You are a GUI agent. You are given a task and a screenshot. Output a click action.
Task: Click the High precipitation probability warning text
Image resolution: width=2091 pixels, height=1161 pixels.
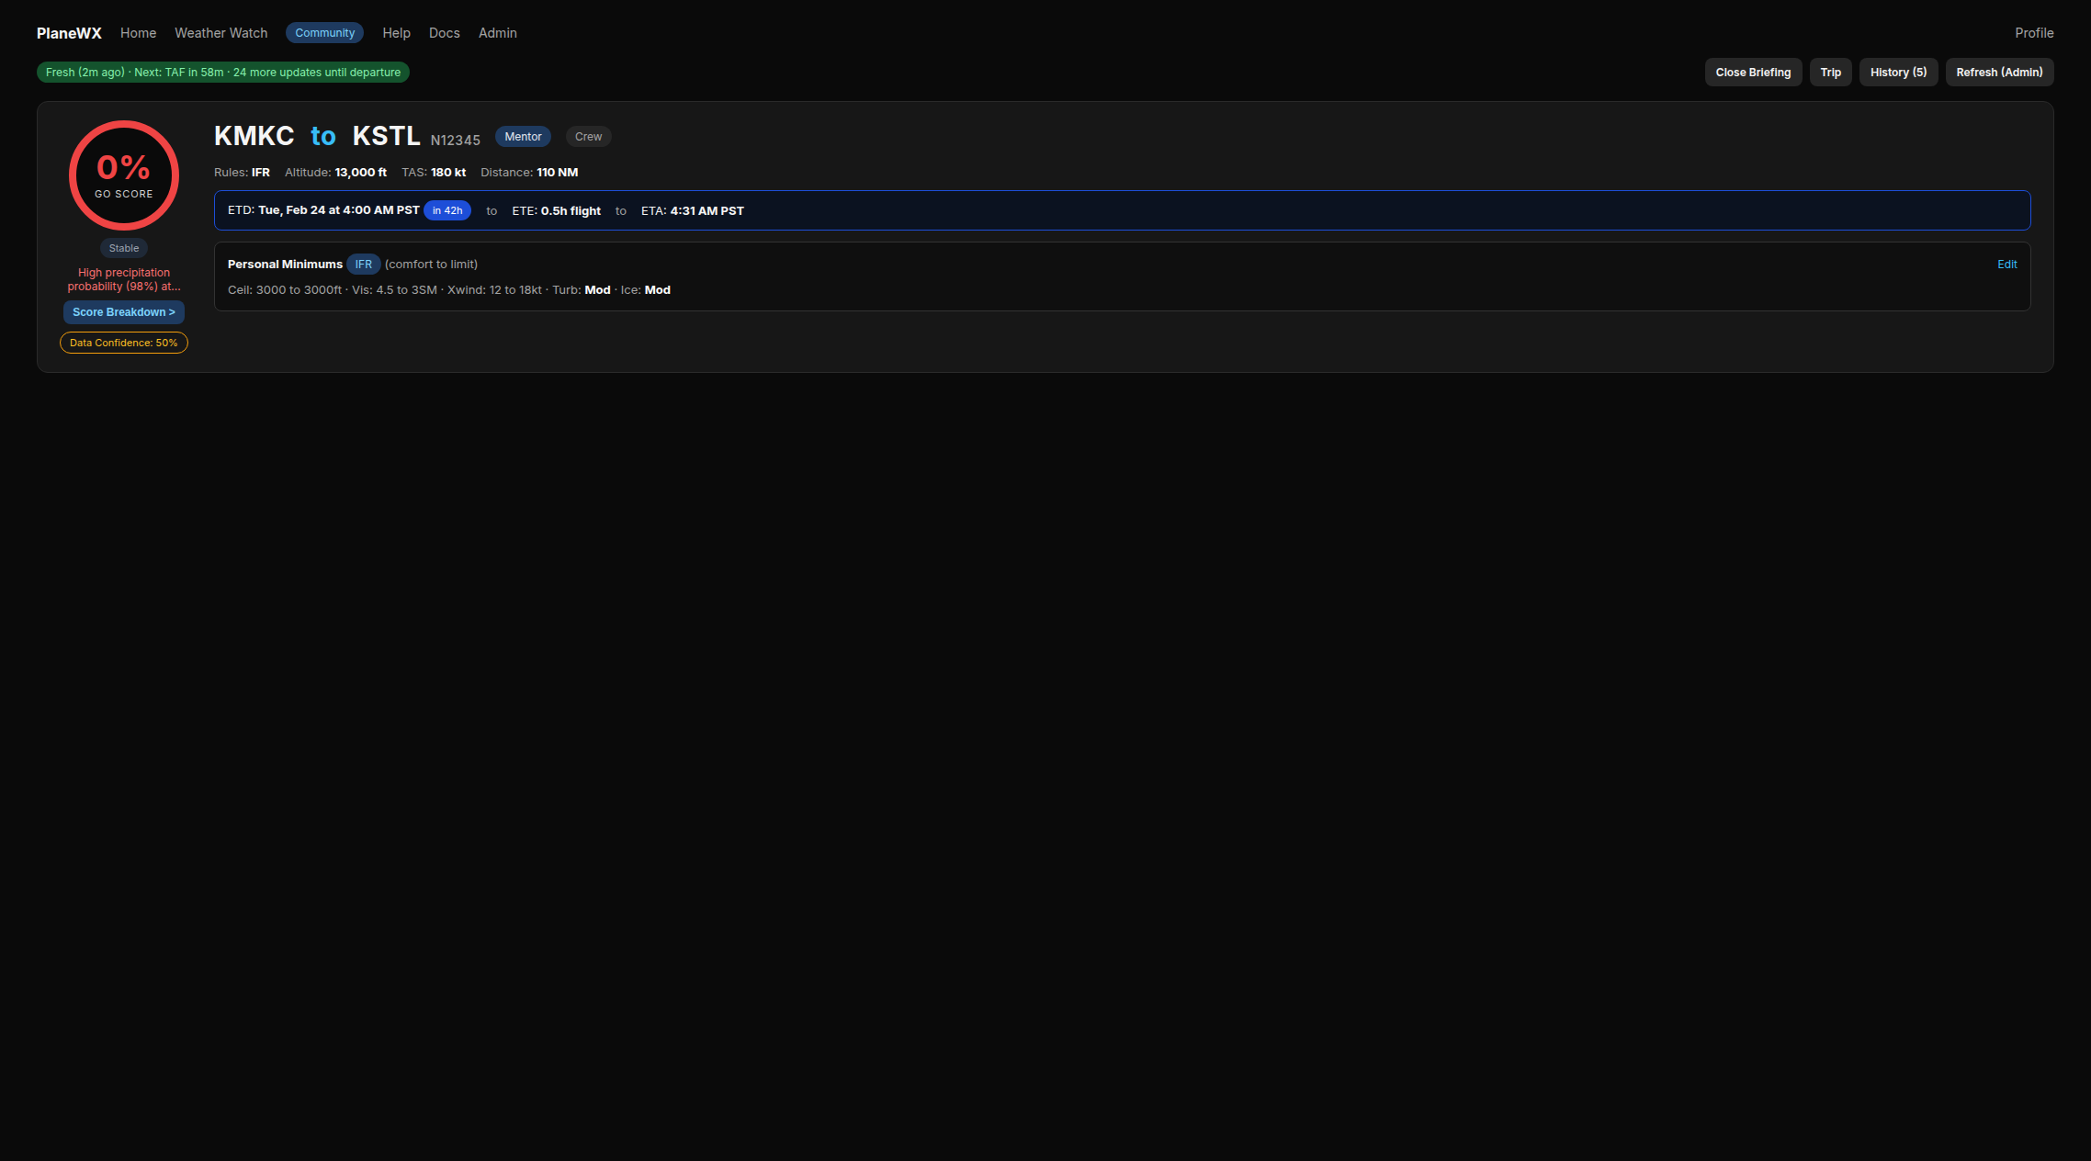click(x=124, y=279)
